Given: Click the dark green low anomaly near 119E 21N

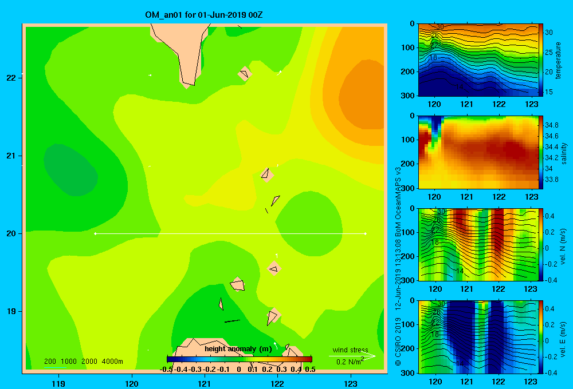Looking at the screenshot, I should (70, 170).
